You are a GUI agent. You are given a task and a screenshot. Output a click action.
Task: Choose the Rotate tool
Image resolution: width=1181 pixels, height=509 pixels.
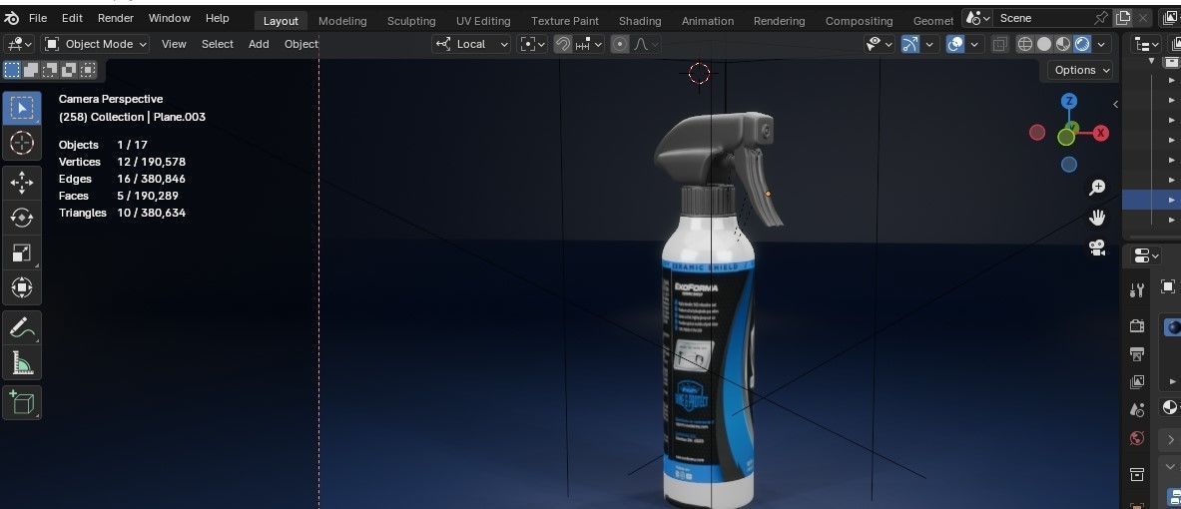(x=22, y=218)
